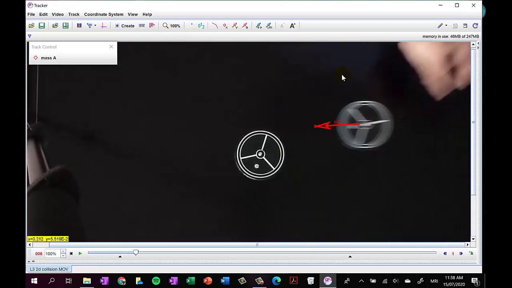Close the Track Control panel
This screenshot has height=288, width=512.
tap(111, 47)
